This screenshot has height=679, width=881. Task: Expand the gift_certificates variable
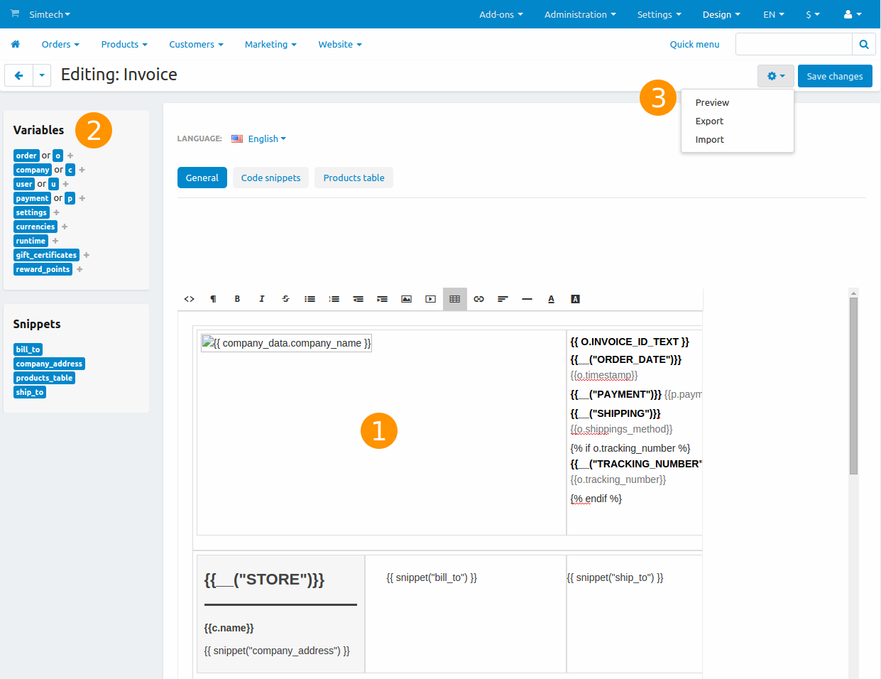click(87, 255)
